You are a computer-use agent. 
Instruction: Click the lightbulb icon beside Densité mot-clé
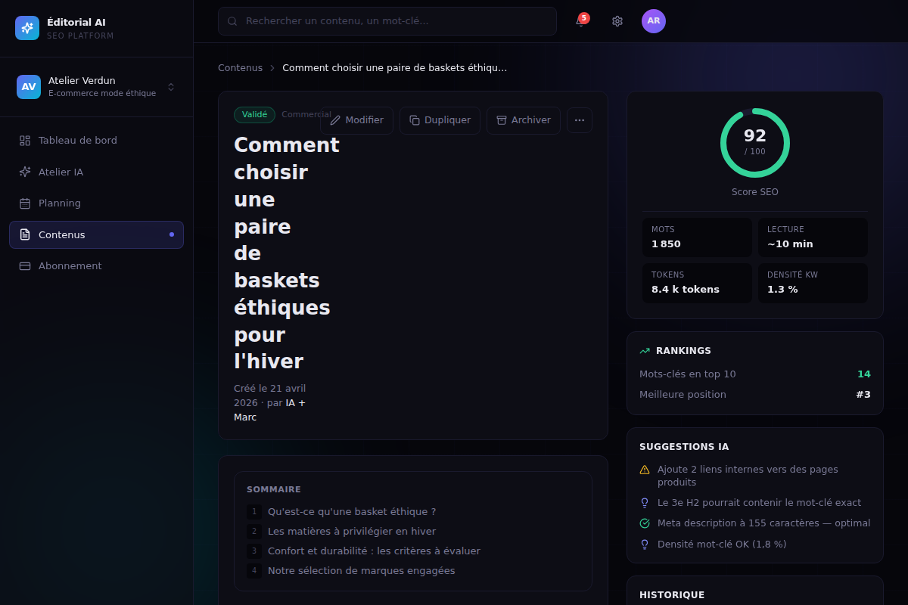pyautogui.click(x=645, y=544)
